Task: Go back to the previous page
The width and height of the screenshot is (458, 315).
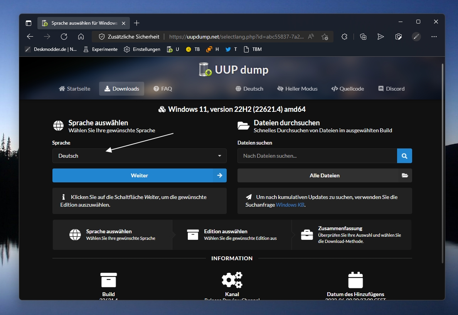Action: coord(30,37)
